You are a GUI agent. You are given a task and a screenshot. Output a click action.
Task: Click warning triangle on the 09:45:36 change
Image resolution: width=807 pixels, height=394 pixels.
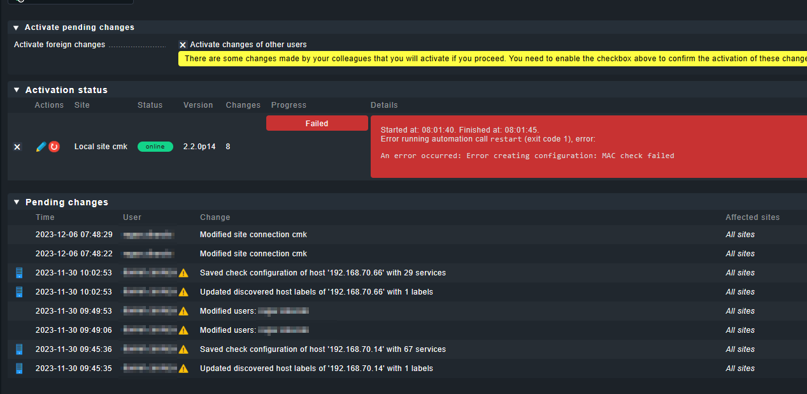point(183,349)
